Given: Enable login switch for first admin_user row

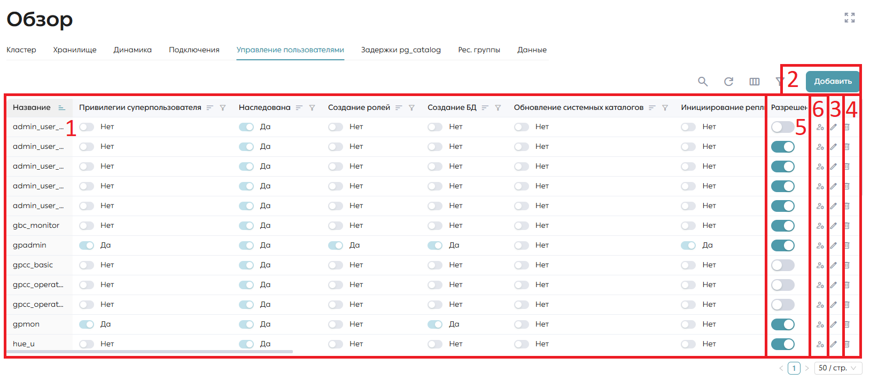Looking at the screenshot, I should click(783, 127).
